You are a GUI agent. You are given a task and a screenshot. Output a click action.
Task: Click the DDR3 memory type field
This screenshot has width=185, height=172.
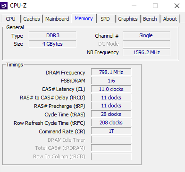pos(52,35)
